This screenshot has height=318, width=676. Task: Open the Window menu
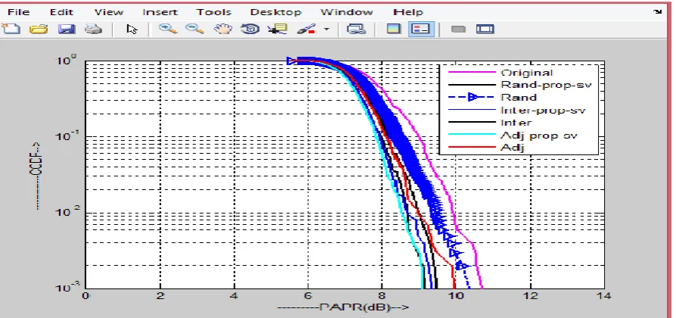point(348,11)
